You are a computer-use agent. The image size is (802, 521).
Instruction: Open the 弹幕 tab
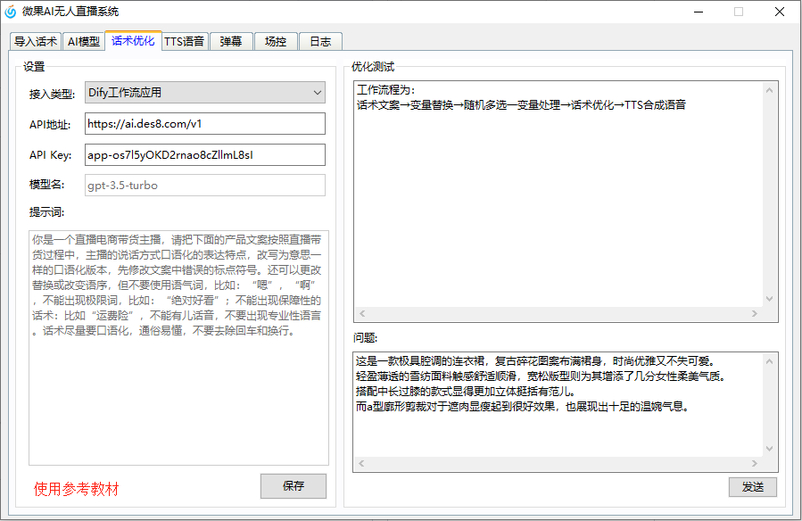(231, 42)
